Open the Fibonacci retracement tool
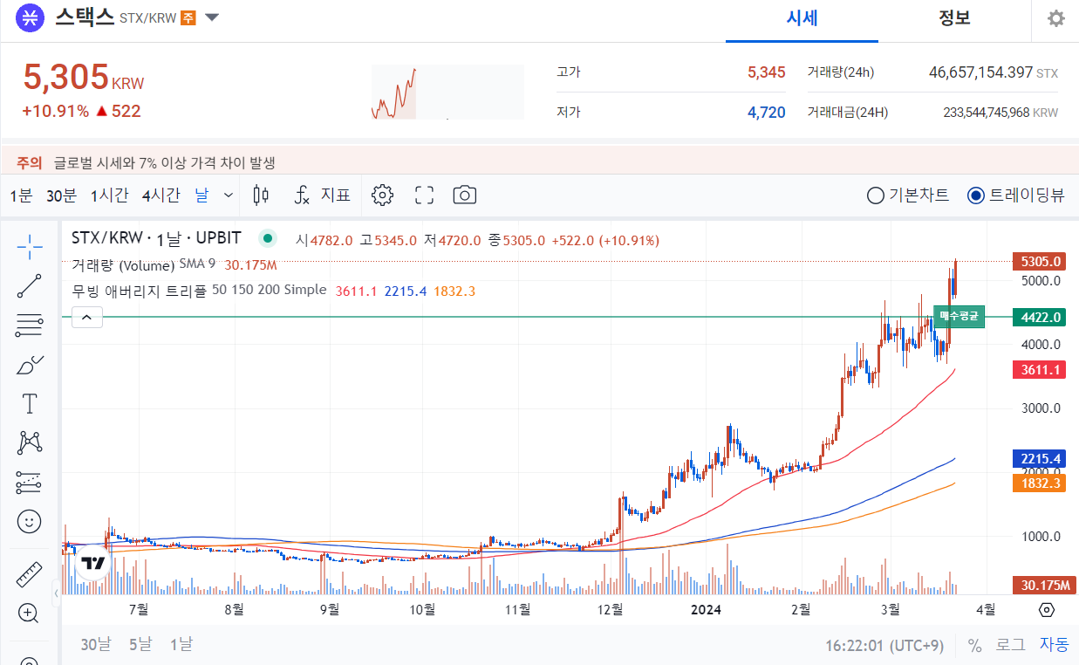The image size is (1079, 665). tap(30, 326)
